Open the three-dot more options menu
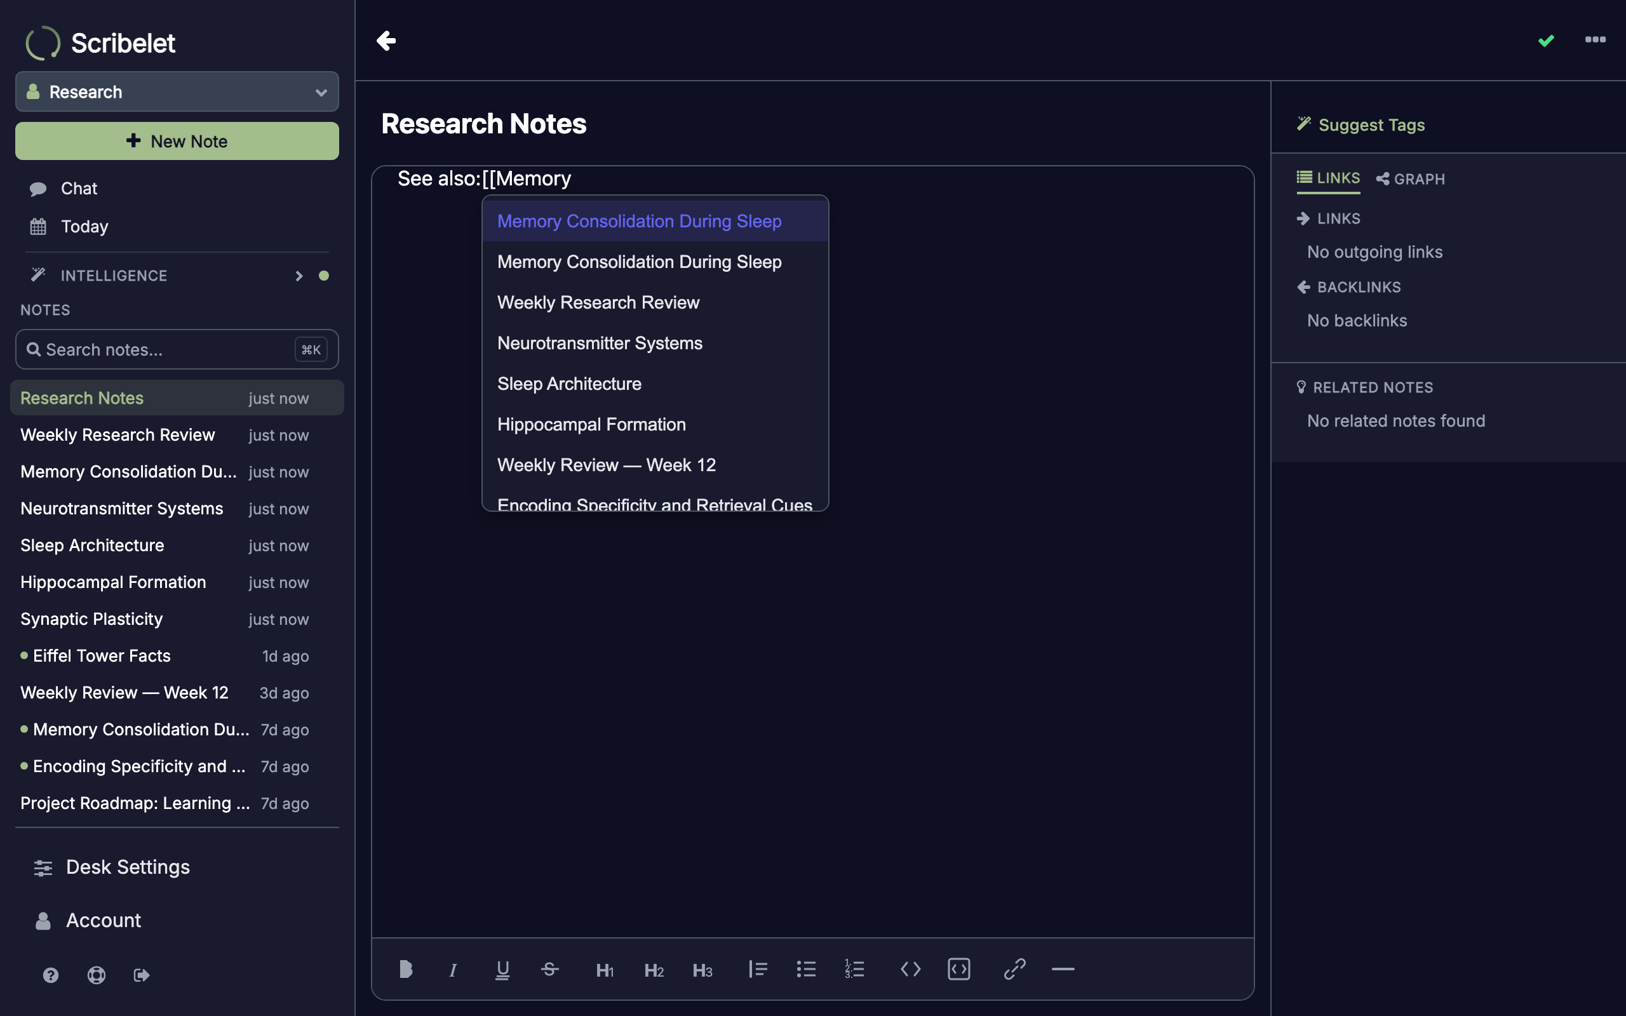The image size is (1626, 1016). click(x=1595, y=39)
